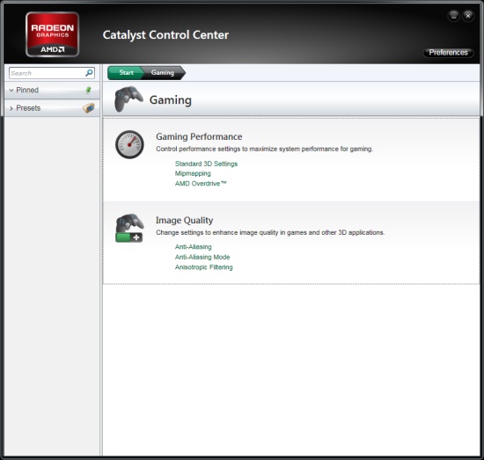484x460 pixels.
Task: Minimize the Catalyst Control Center window
Action: tap(453, 16)
